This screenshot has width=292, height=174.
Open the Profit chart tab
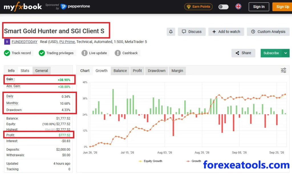point(137,71)
